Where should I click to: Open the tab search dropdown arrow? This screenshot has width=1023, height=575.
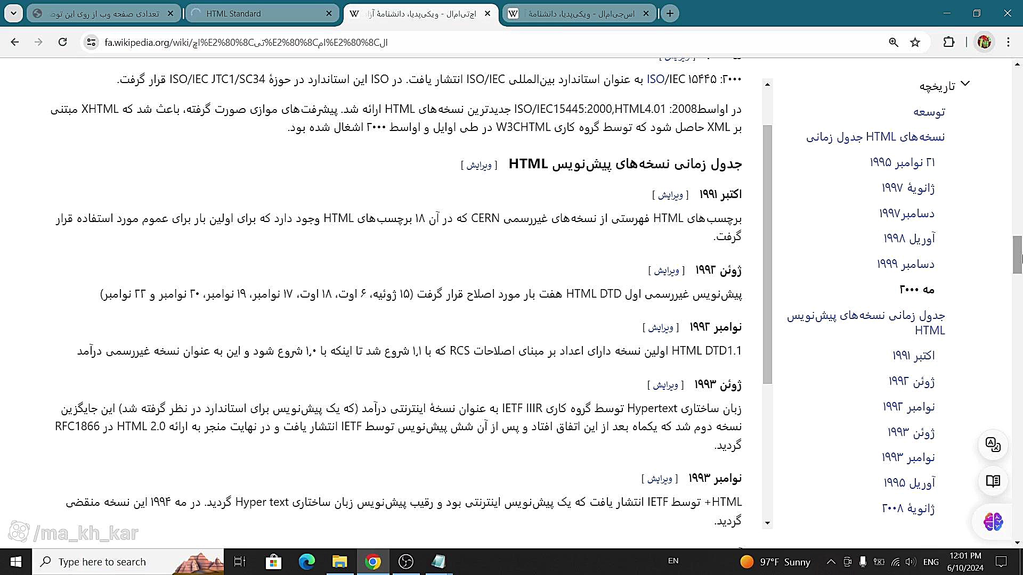(x=13, y=13)
